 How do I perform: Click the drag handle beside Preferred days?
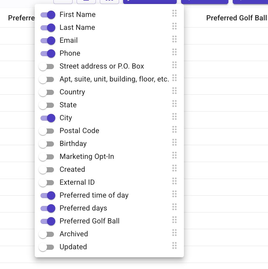point(174,207)
